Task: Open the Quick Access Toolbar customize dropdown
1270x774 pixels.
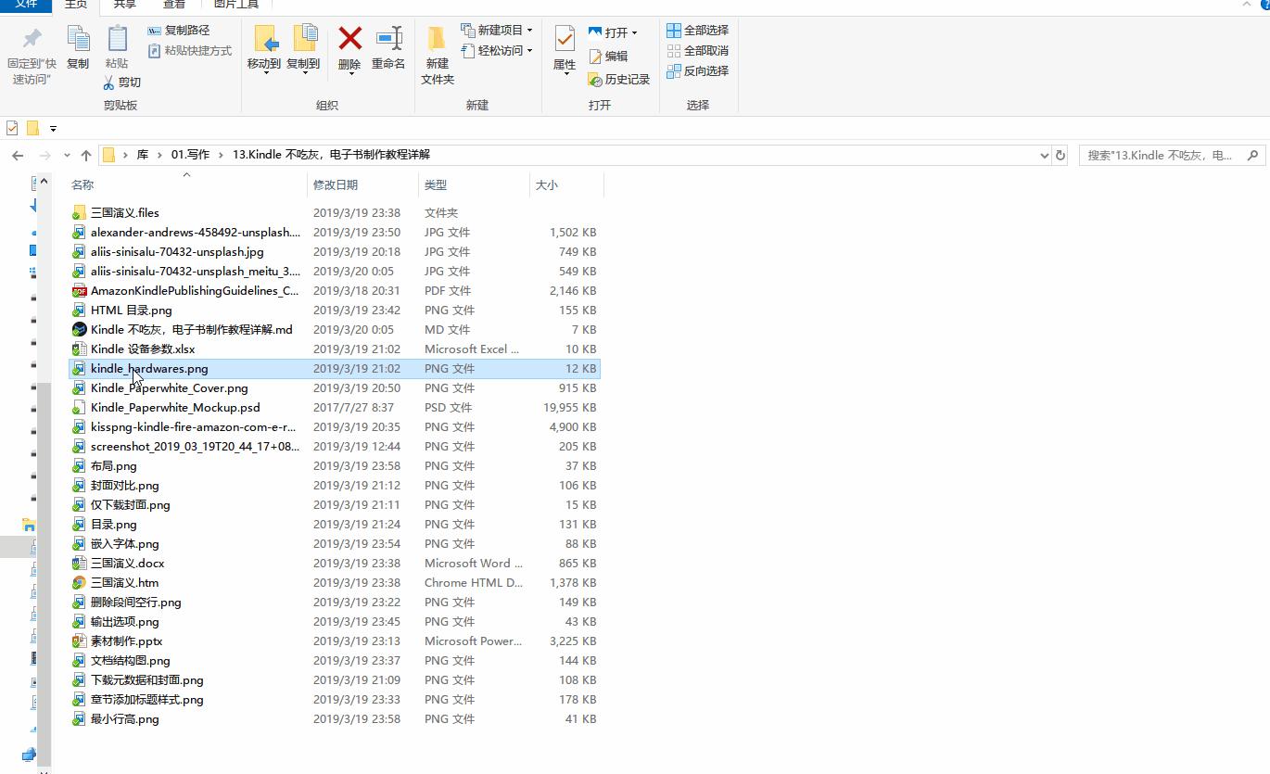Action: click(53, 128)
